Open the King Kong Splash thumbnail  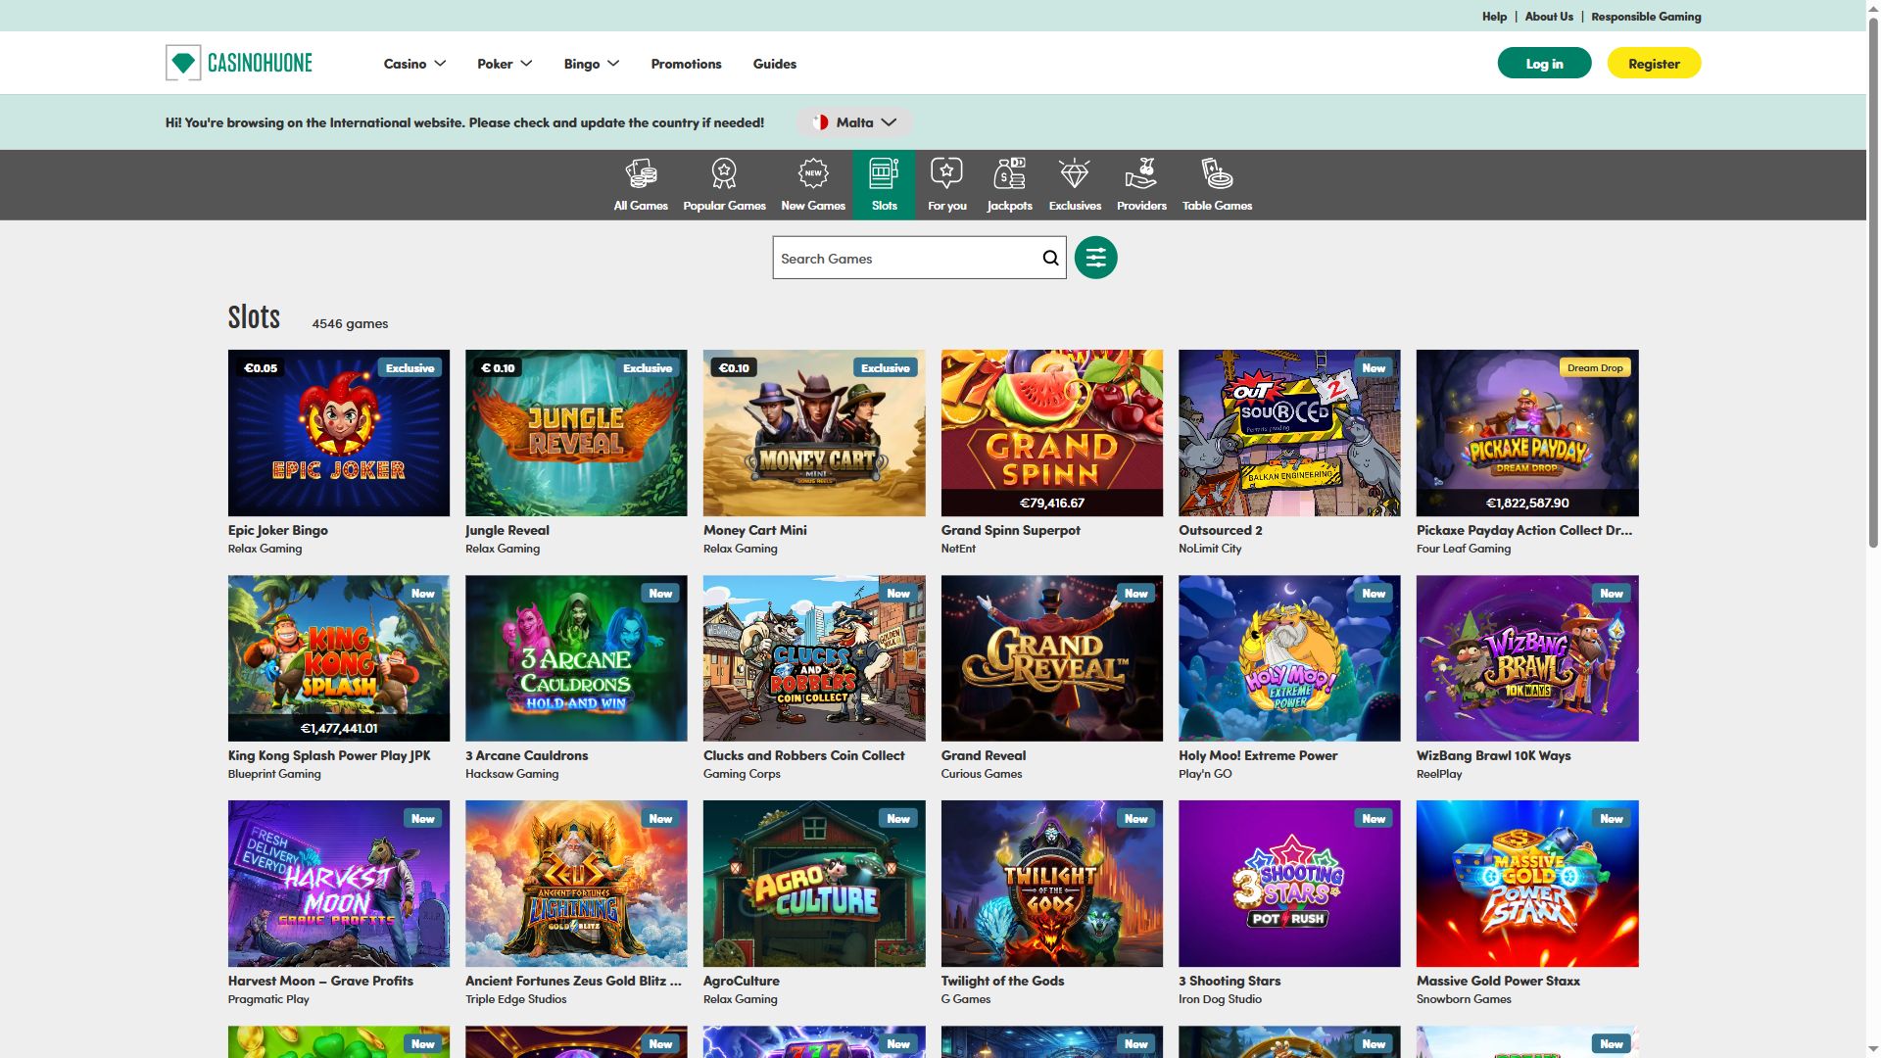[339, 658]
